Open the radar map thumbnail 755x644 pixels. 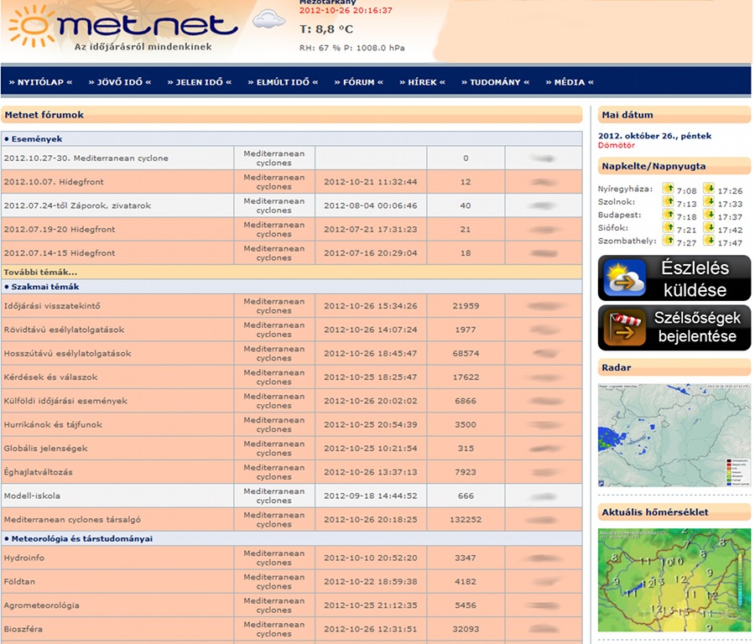[674, 435]
